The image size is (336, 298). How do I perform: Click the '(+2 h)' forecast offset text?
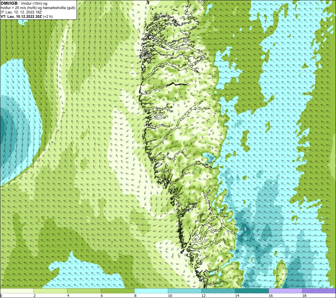48,16
